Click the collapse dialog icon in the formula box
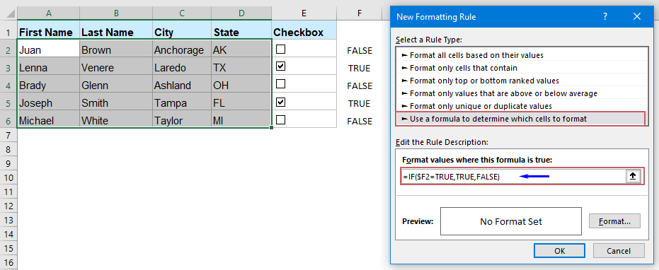 632,177
